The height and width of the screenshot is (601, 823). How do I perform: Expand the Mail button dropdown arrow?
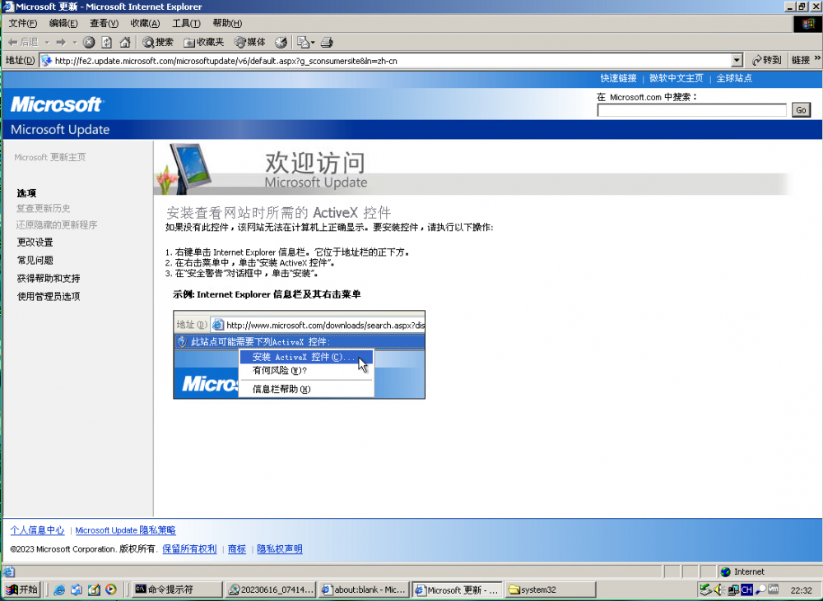(x=313, y=43)
